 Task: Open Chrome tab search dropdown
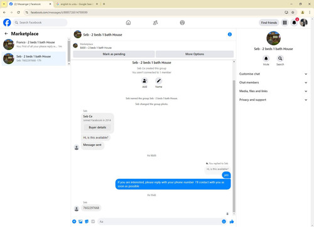coord(4,4)
